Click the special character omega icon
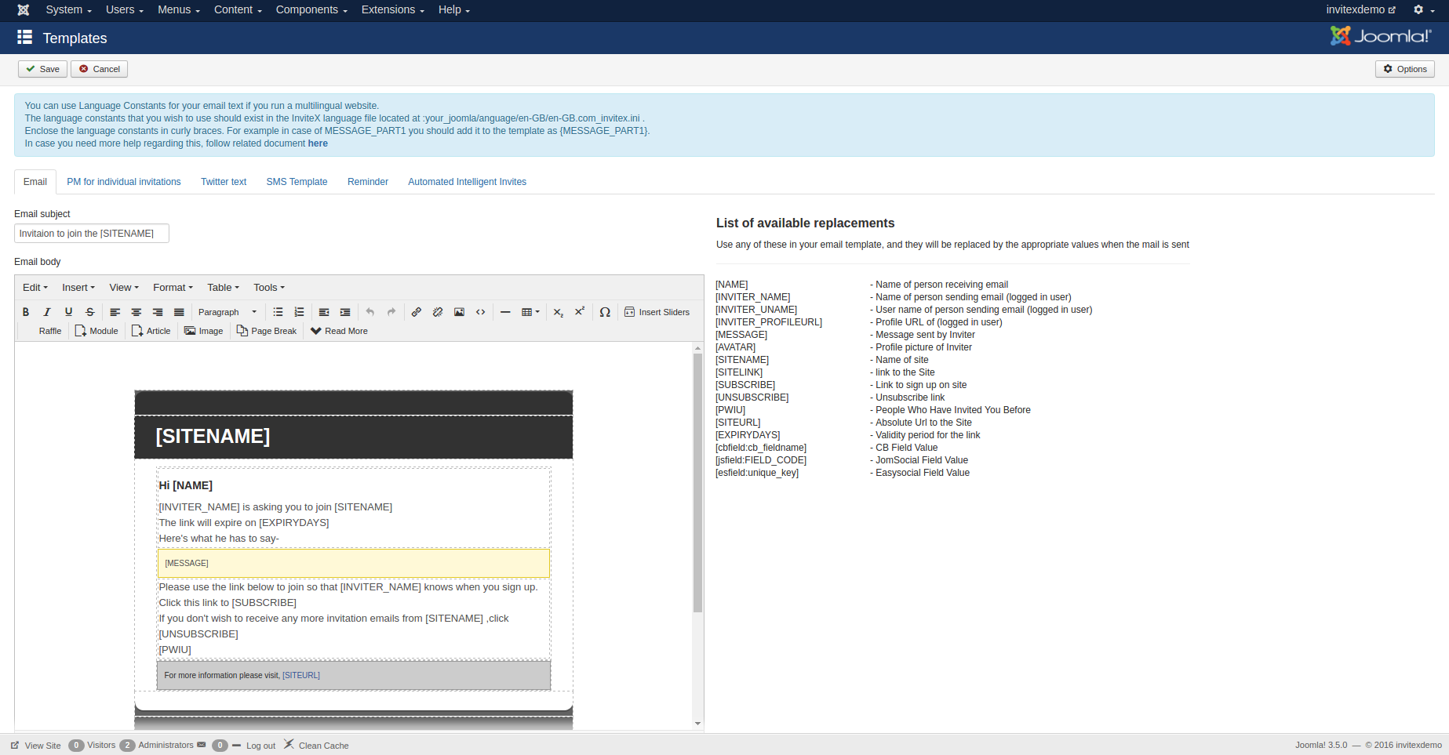Image resolution: width=1449 pixels, height=755 pixels. pyautogui.click(x=605, y=312)
